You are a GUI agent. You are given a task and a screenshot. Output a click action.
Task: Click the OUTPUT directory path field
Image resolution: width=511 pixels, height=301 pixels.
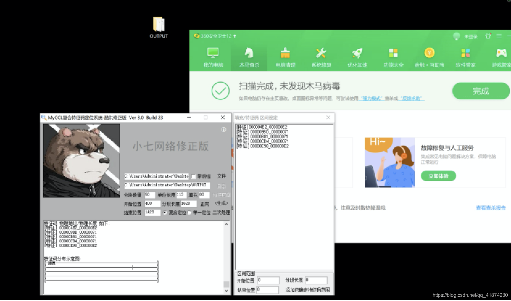point(167,185)
